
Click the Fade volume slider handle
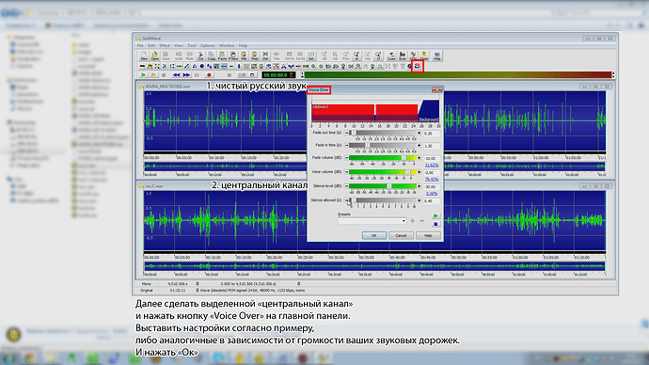[404, 158]
